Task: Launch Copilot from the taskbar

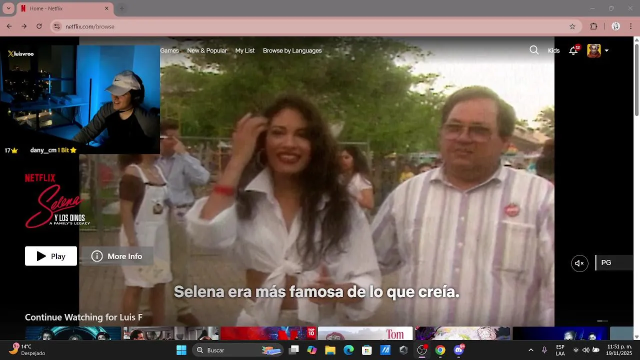Action: (312, 350)
